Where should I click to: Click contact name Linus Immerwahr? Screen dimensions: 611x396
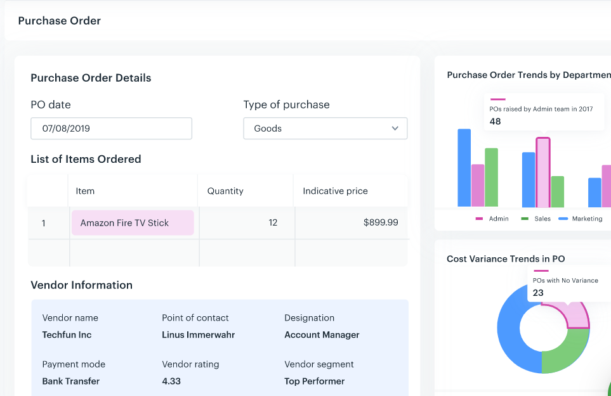point(199,335)
